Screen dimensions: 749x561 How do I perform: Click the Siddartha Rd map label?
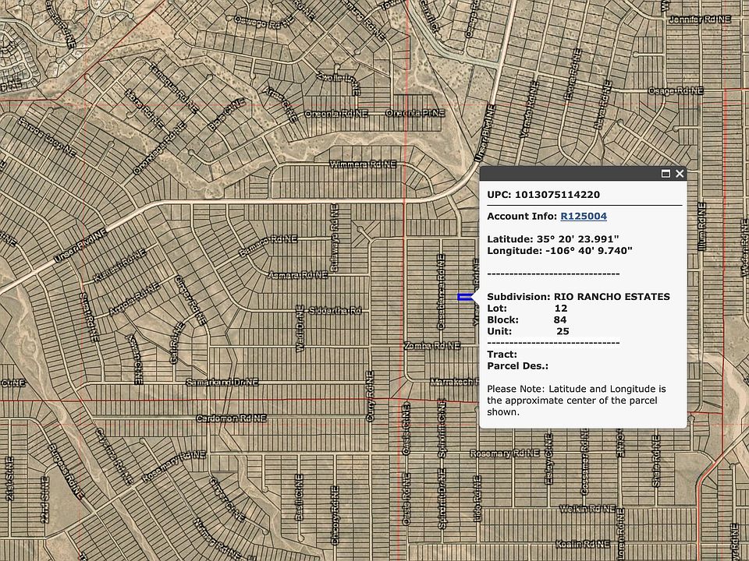pos(335,311)
